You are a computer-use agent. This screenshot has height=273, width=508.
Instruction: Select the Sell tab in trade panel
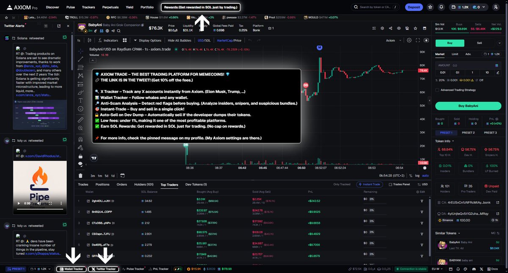pyautogui.click(x=479, y=43)
